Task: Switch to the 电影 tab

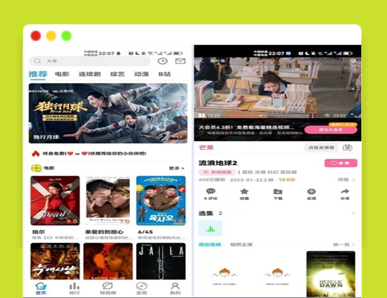Action: 62,74
